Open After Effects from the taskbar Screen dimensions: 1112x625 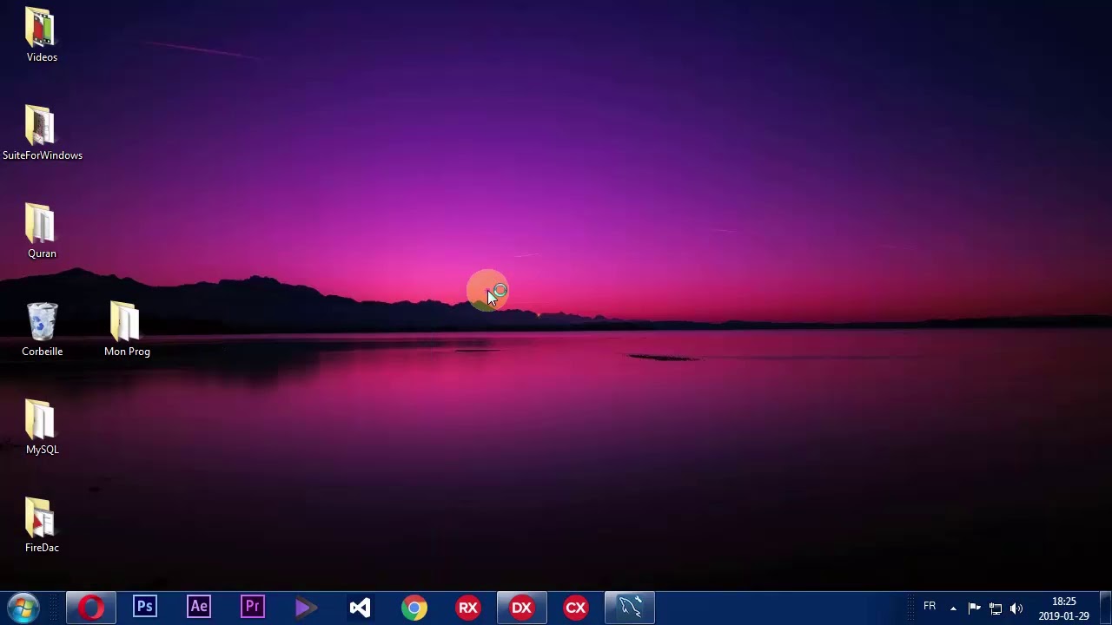pos(199,608)
